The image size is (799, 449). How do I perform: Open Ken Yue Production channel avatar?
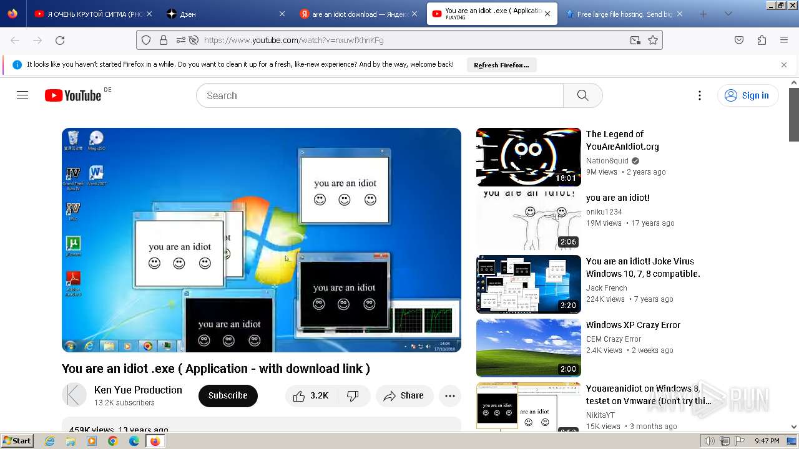pyautogui.click(x=74, y=395)
